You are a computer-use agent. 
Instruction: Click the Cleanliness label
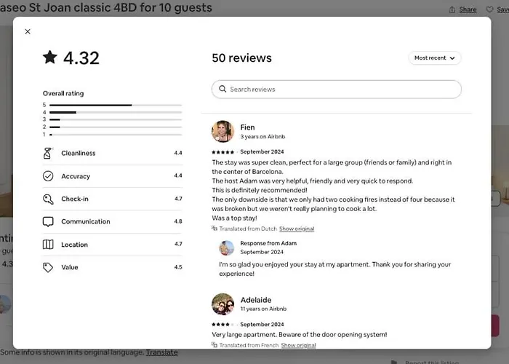79,153
